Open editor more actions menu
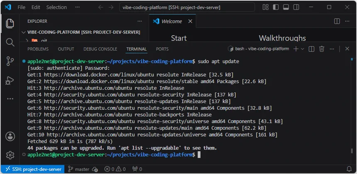The height and width of the screenshot is (174, 357). pos(347,21)
